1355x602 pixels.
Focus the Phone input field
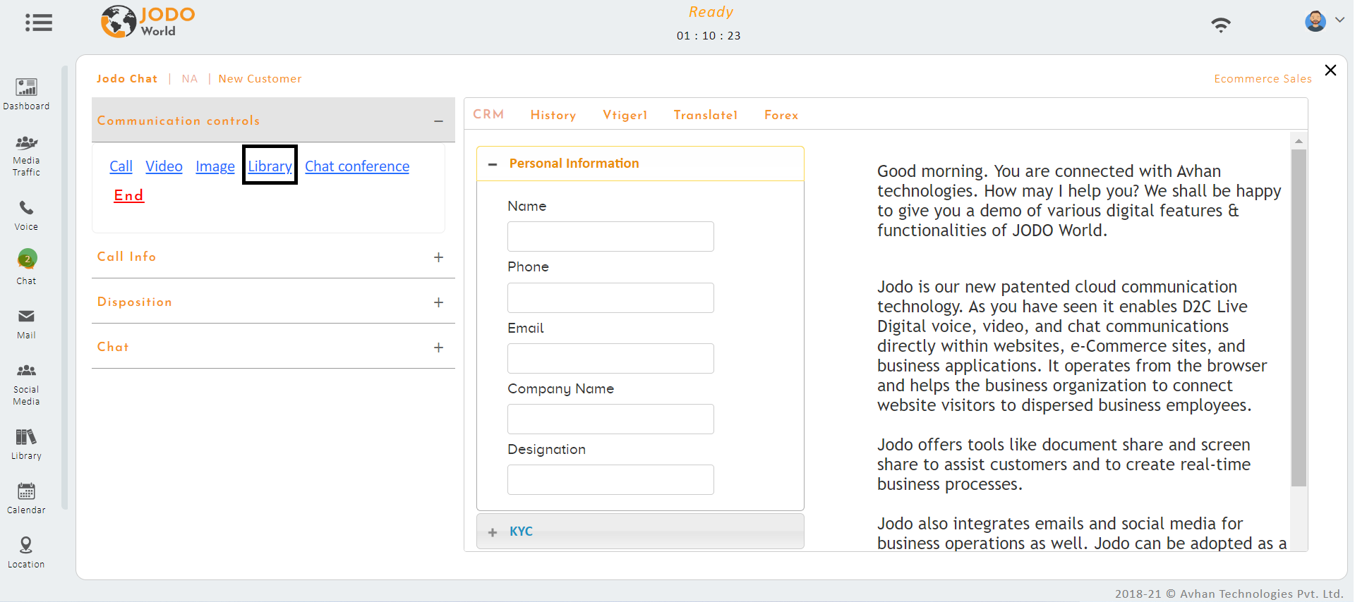[x=610, y=297]
